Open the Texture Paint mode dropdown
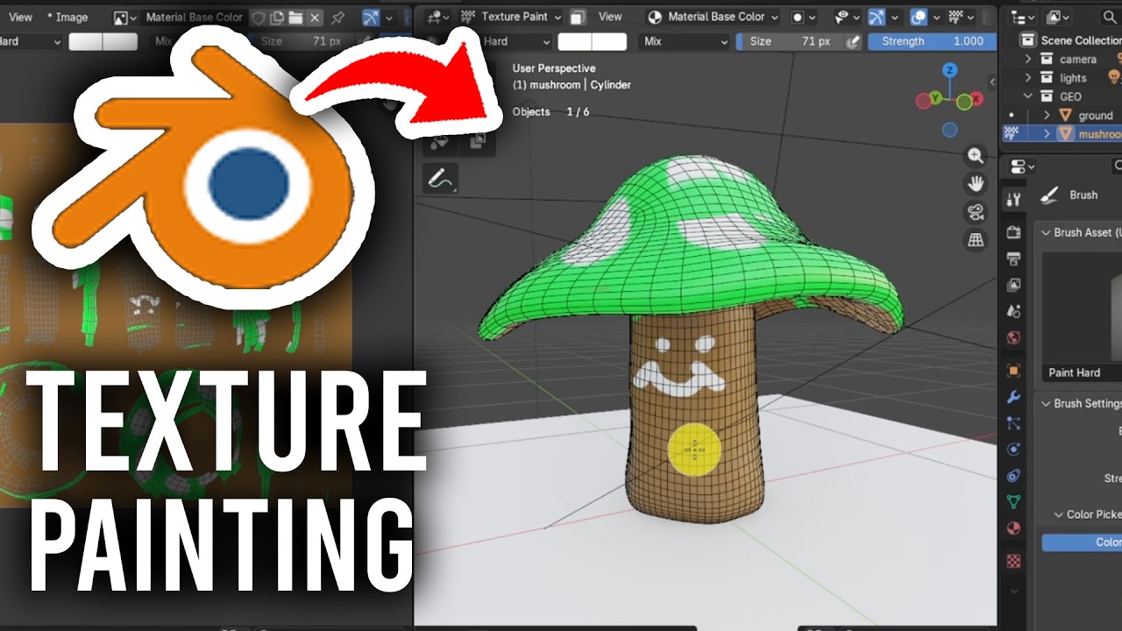The width and height of the screenshot is (1122, 631). pos(511,17)
